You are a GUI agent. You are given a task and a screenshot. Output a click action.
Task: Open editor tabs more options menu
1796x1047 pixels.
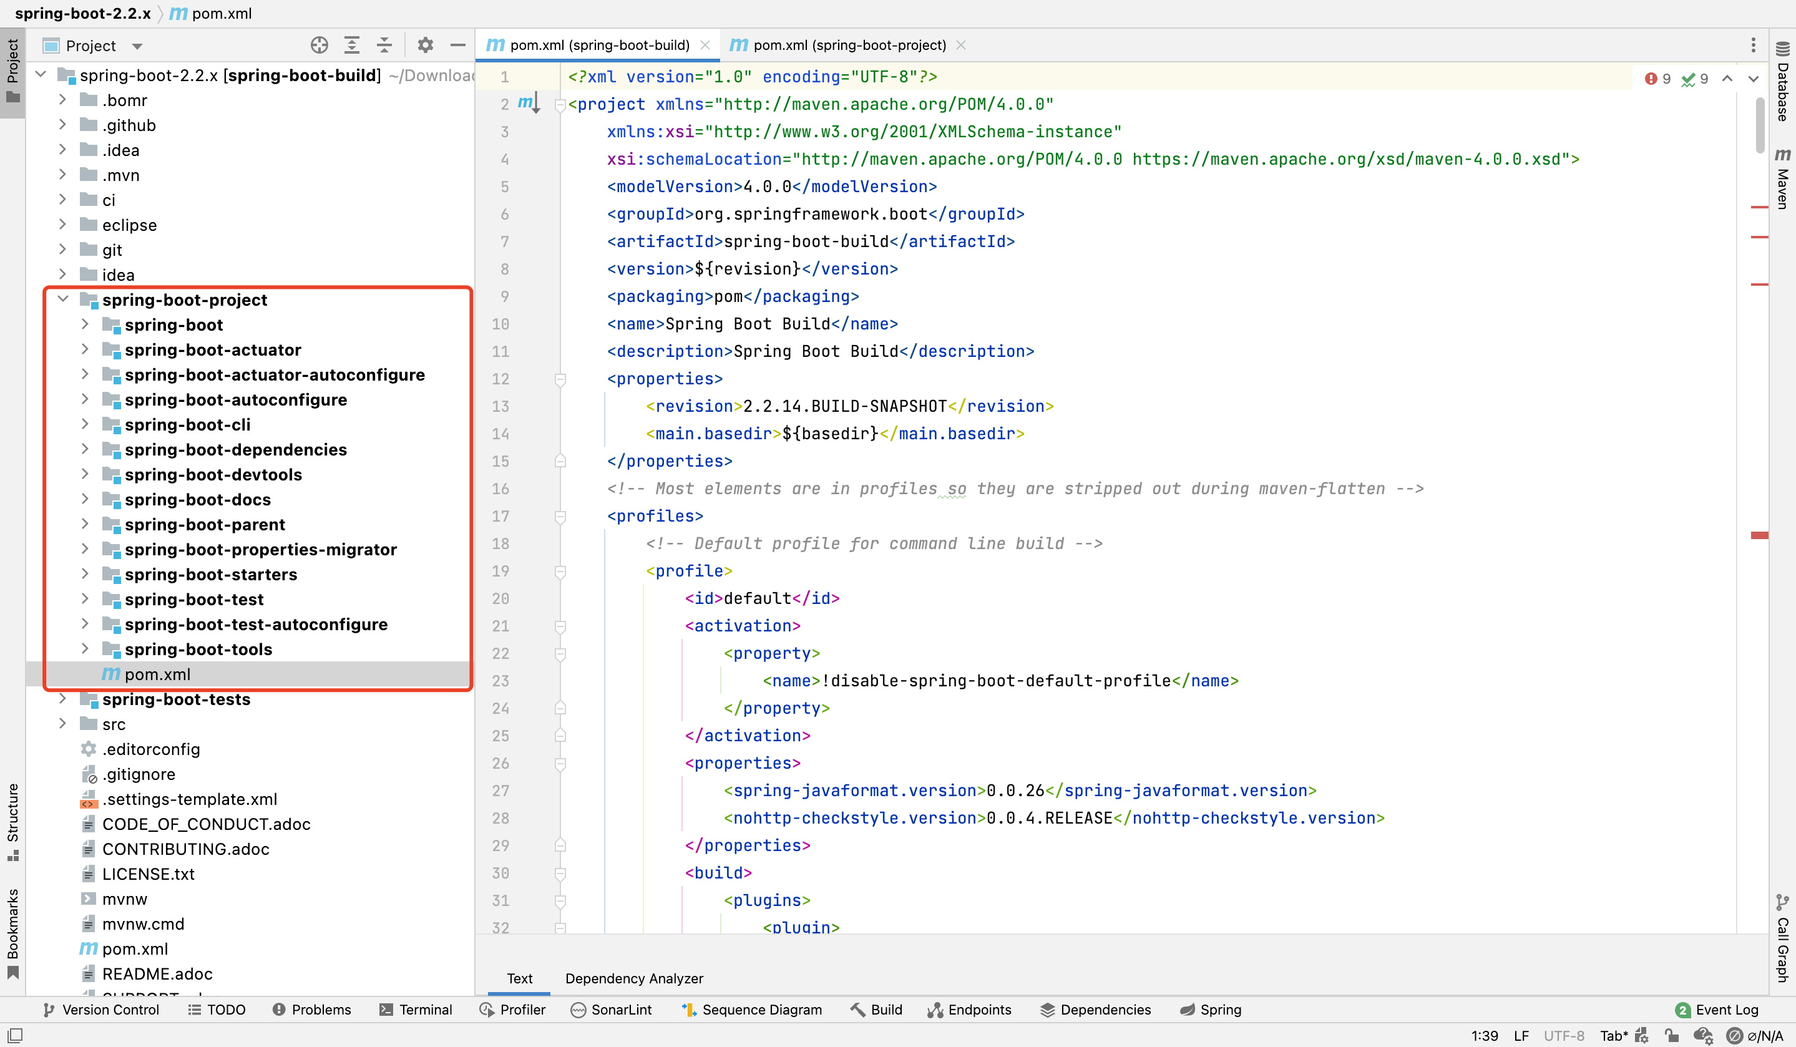tap(1753, 46)
